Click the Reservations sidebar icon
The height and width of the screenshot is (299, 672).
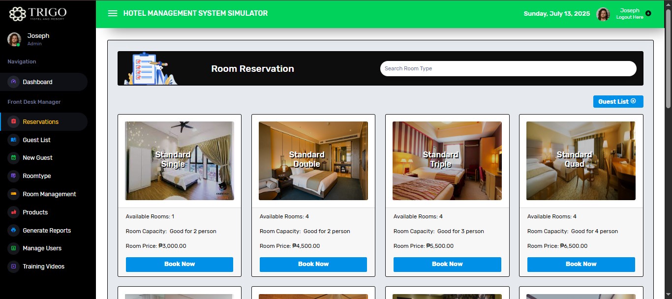(x=14, y=122)
